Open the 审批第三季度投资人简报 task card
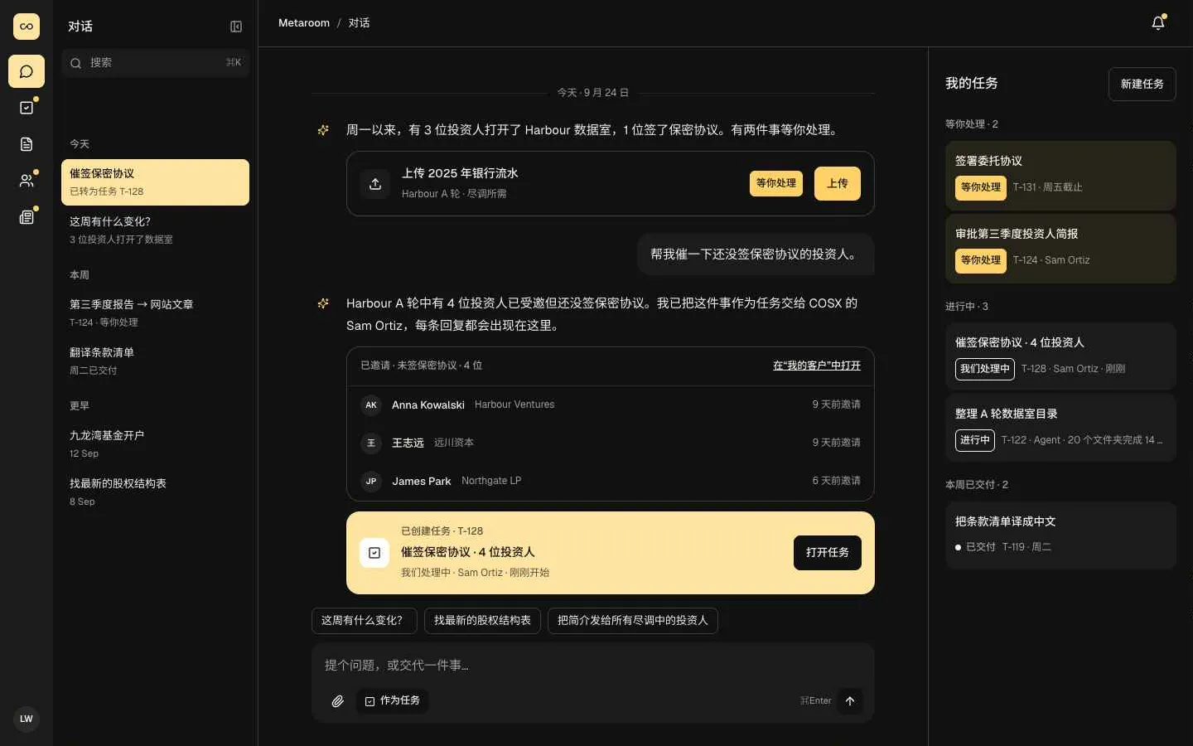This screenshot has height=746, width=1193. point(1060,249)
